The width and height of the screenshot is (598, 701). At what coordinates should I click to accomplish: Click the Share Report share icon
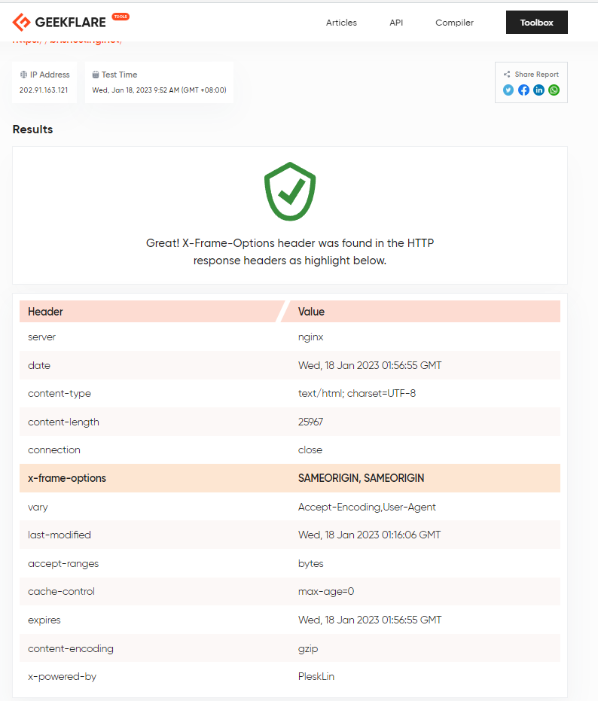507,75
